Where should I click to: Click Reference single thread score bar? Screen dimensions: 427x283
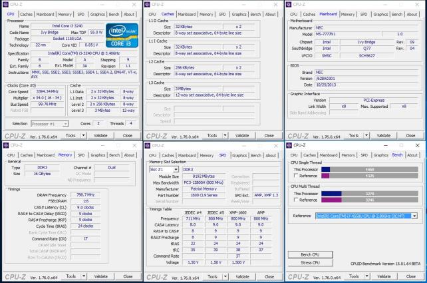coord(370,176)
